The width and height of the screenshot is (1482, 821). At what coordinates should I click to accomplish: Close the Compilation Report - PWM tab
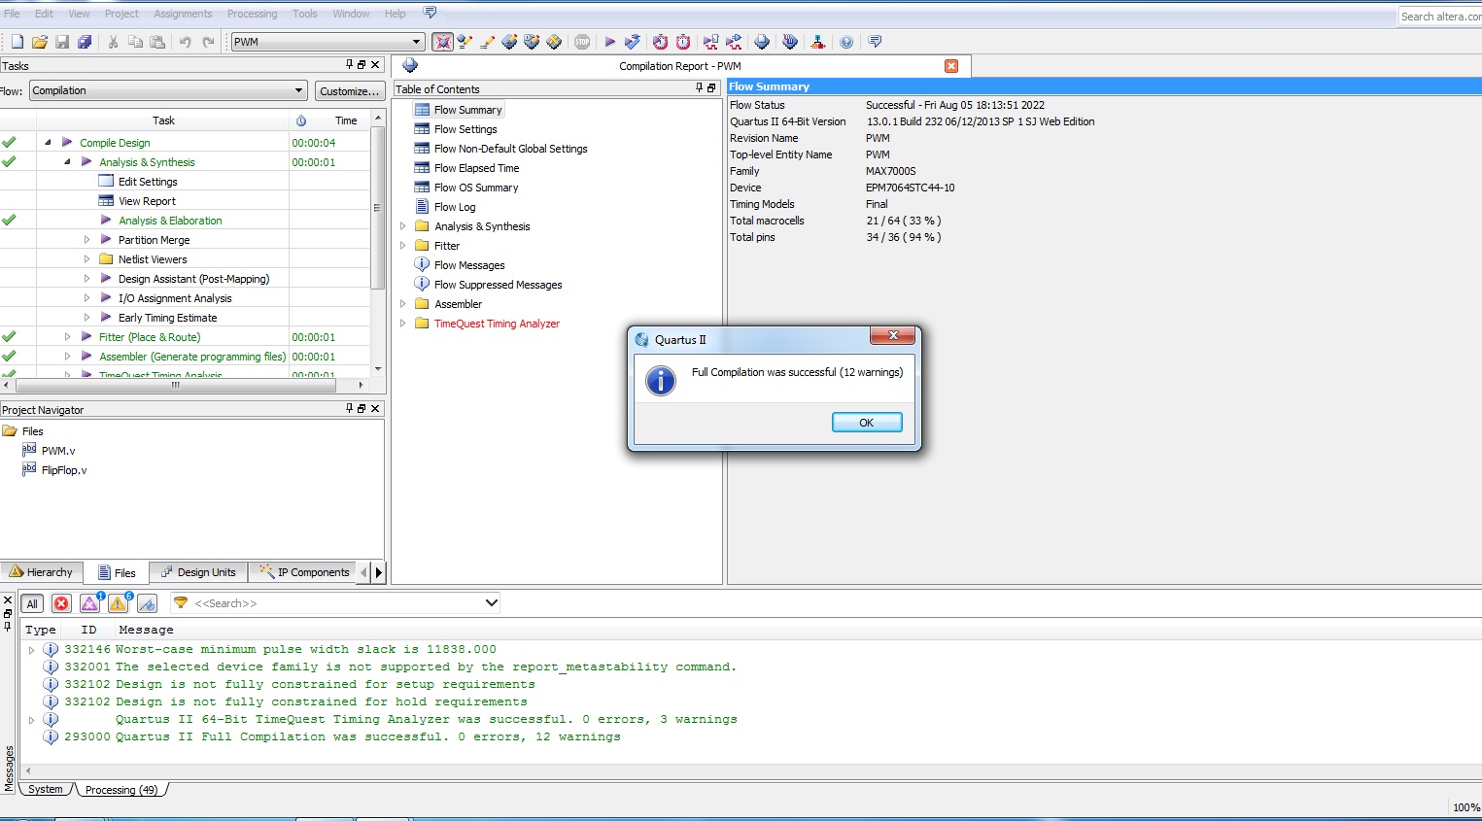(951, 66)
